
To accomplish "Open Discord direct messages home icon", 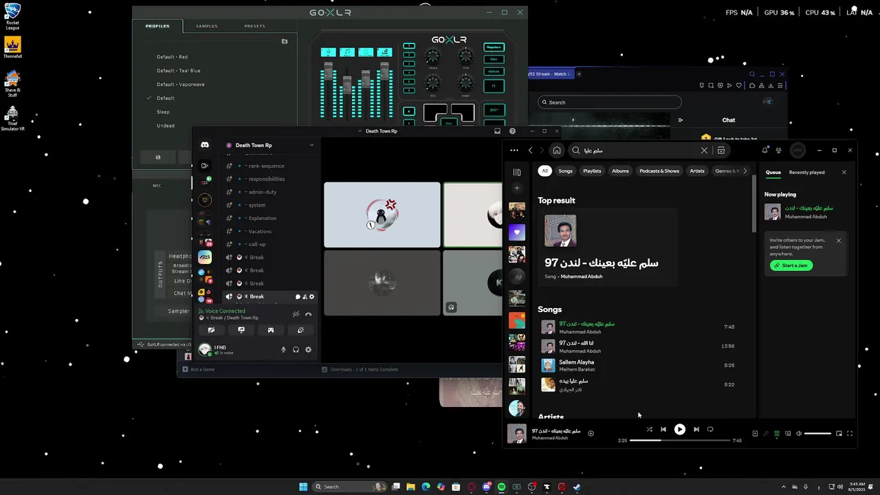I will [x=205, y=145].
